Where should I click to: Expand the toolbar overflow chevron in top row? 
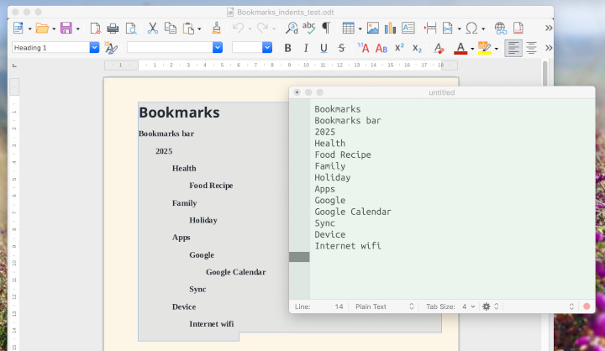coord(549,29)
